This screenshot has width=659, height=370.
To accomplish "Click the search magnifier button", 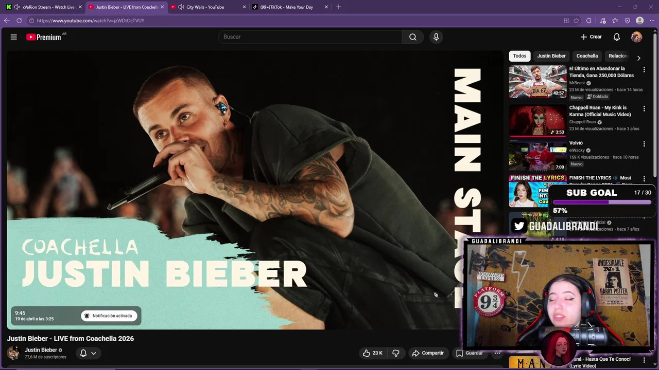I will coord(413,37).
